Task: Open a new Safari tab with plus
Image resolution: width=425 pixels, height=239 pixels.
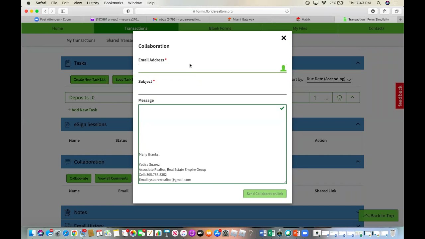Action: (x=400, y=20)
